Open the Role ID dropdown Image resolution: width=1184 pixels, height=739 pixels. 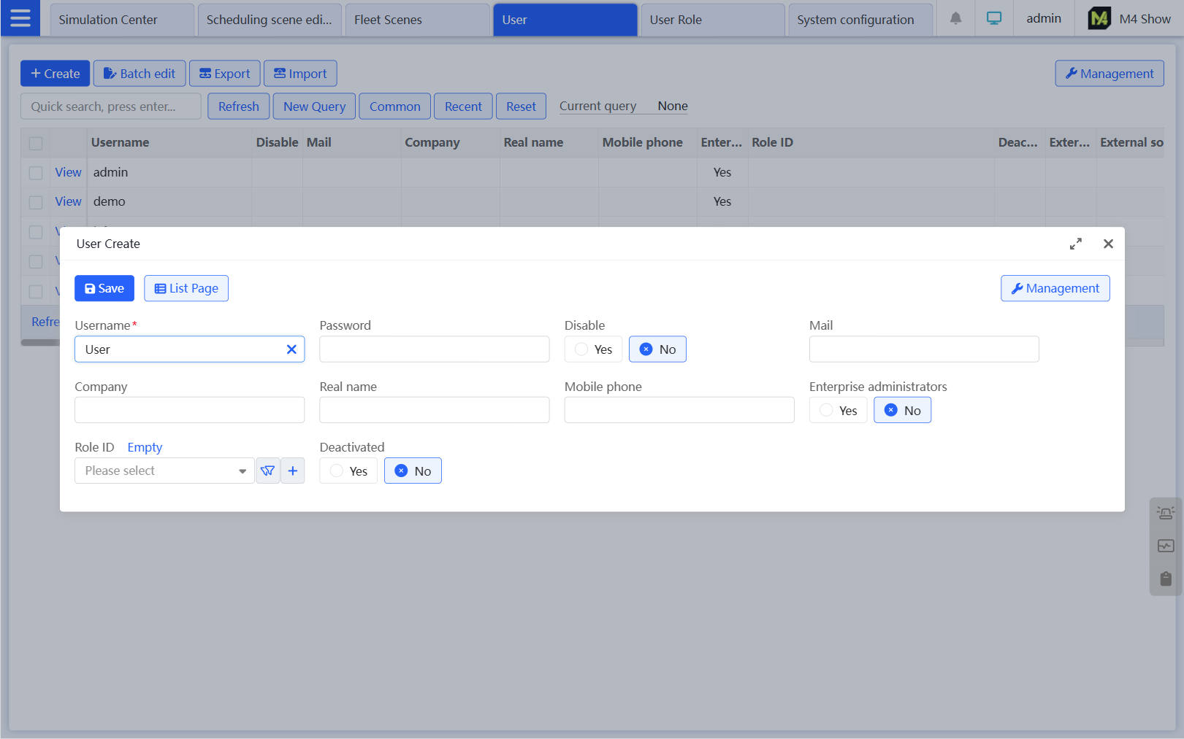[x=164, y=471]
